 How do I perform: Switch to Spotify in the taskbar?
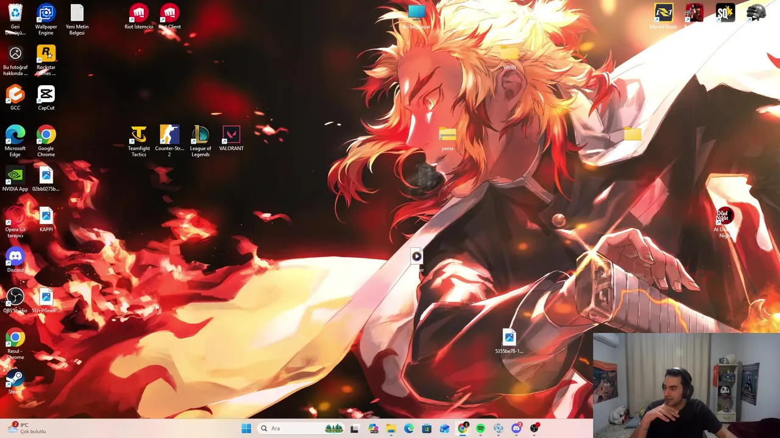point(481,428)
